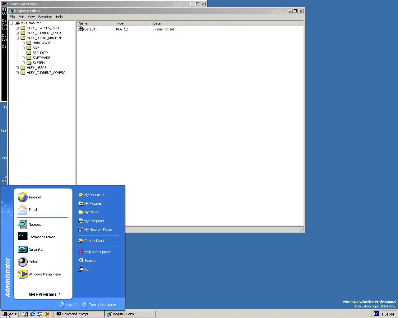
Task: Open the Edit menu in Registry Editor
Action: pos(21,17)
